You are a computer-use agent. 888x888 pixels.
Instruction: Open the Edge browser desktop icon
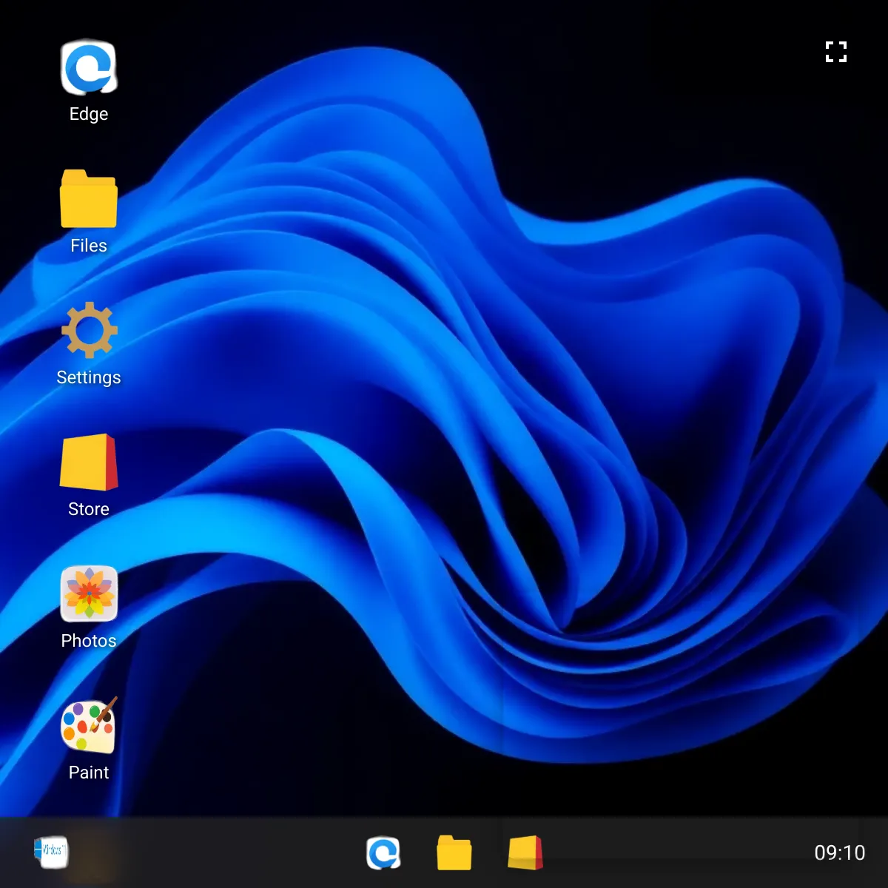tap(89, 68)
